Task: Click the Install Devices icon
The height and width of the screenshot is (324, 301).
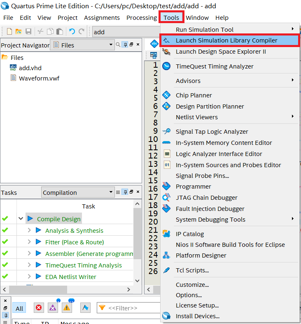Action: (166, 316)
